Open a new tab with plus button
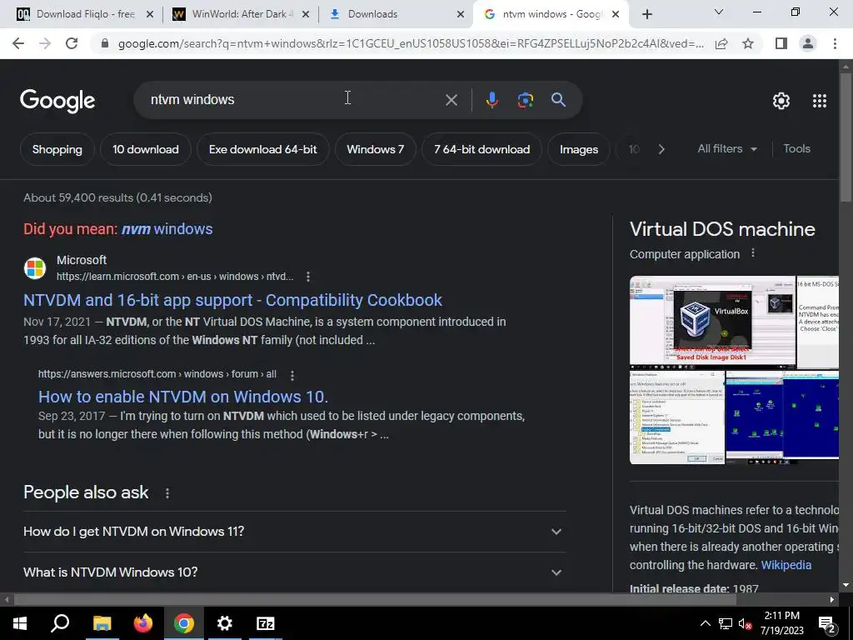853x640 pixels. [x=646, y=14]
